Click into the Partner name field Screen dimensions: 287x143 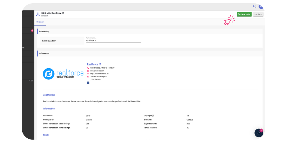pyautogui.click(x=113, y=40)
